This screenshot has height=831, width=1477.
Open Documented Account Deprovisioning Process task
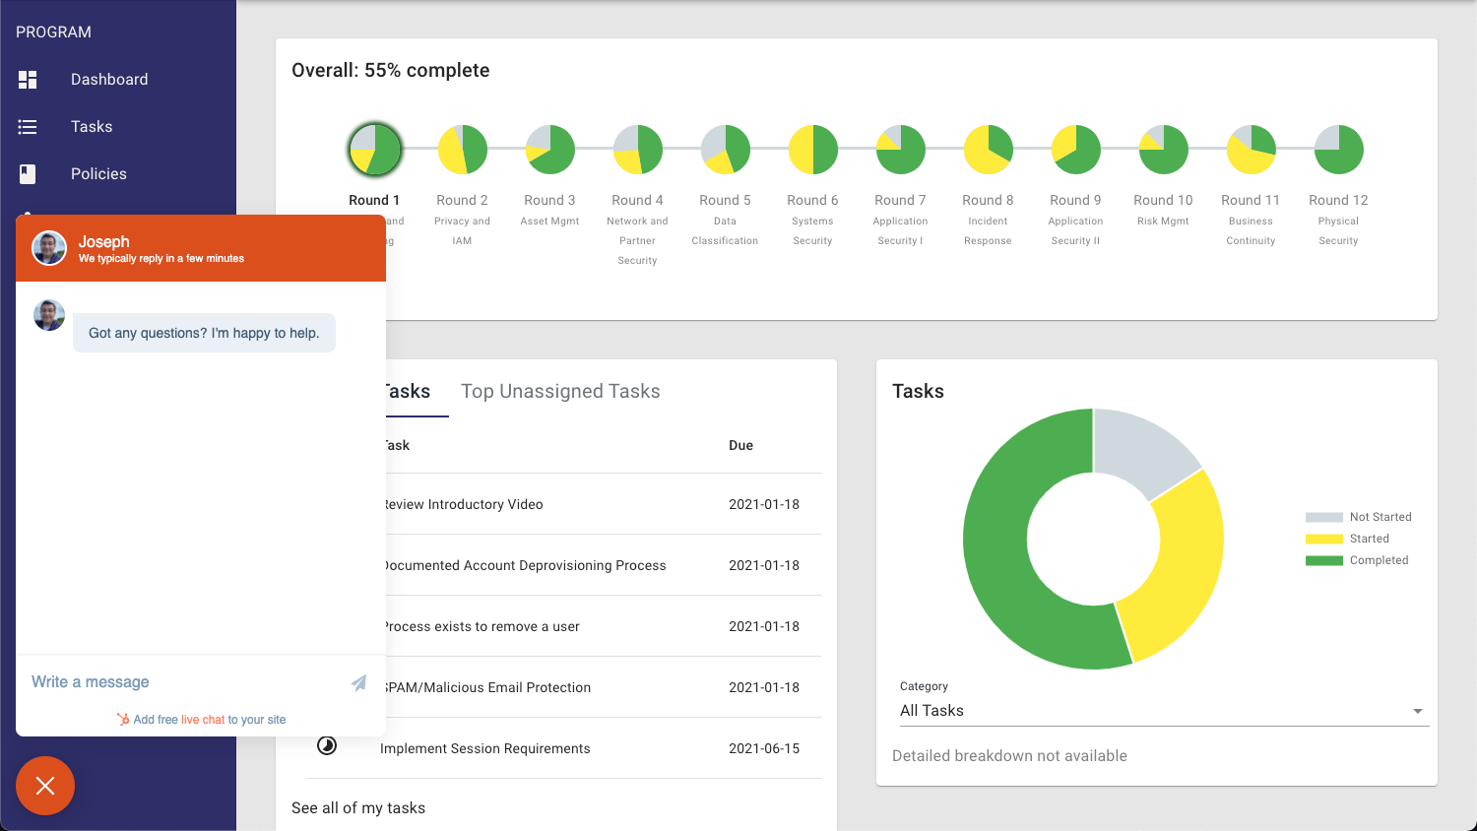pyautogui.click(x=525, y=565)
